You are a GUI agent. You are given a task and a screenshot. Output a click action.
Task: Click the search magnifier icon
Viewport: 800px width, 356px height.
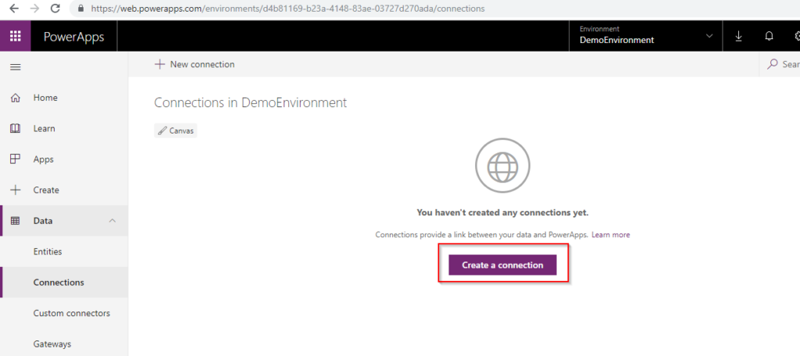[x=773, y=64]
